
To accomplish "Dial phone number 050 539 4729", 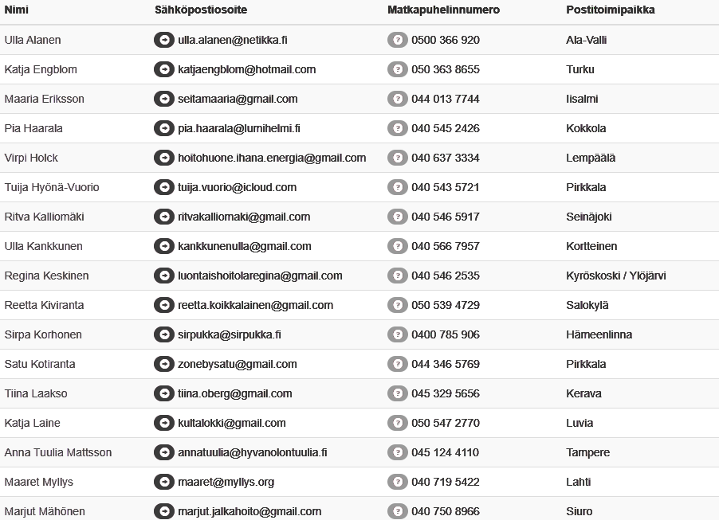I will [446, 305].
